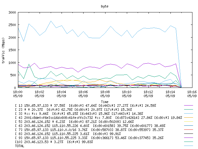Click the x-axis tick label 18:10
The image size is (198, 149).
point(127,92)
